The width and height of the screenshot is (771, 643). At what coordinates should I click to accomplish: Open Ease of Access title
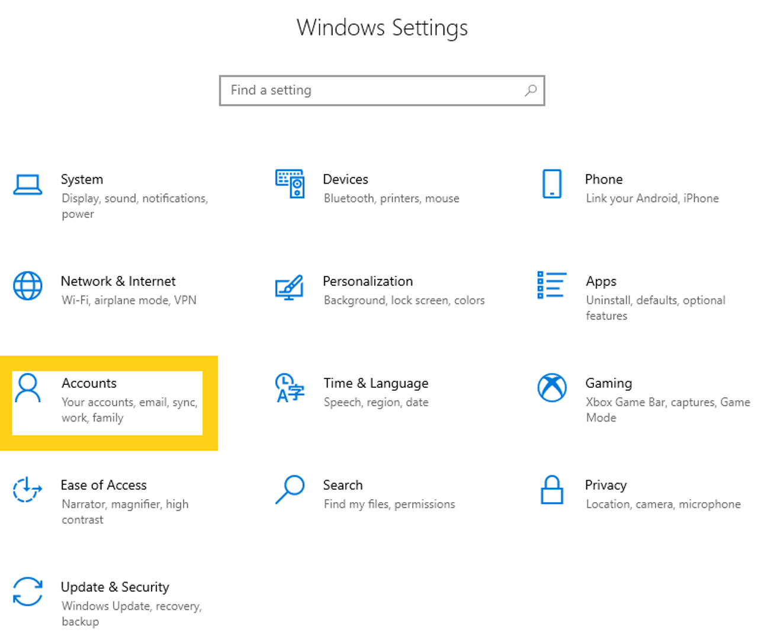(104, 485)
